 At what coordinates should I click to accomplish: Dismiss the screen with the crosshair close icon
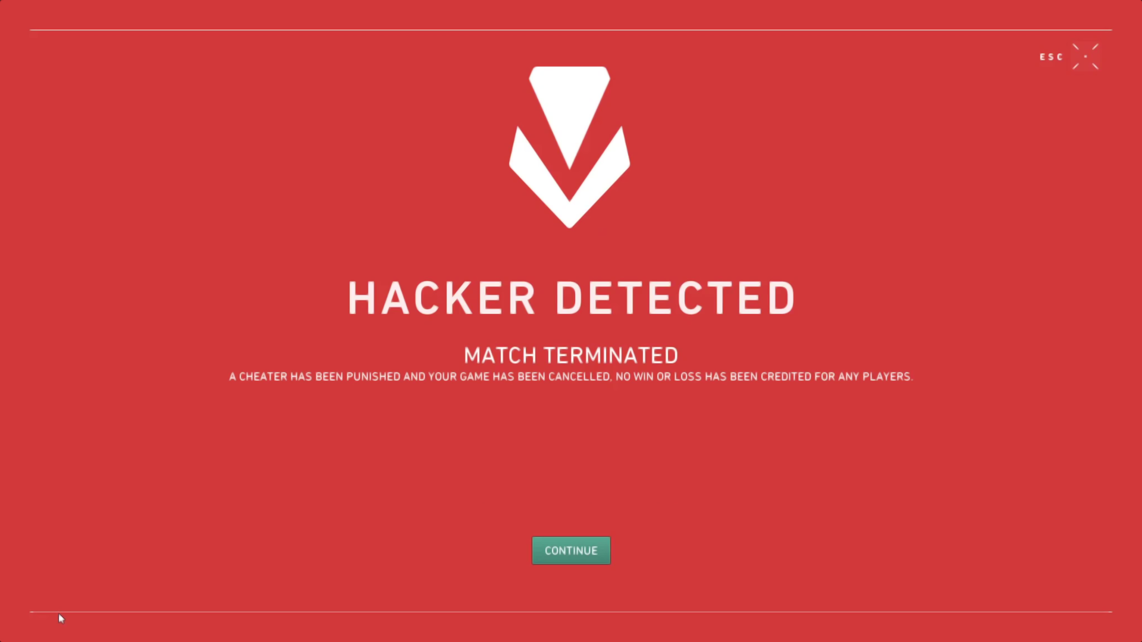point(1085,56)
